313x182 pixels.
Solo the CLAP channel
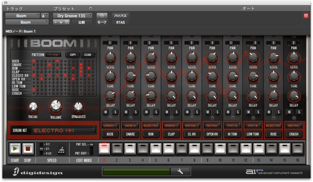(x=176, y=112)
